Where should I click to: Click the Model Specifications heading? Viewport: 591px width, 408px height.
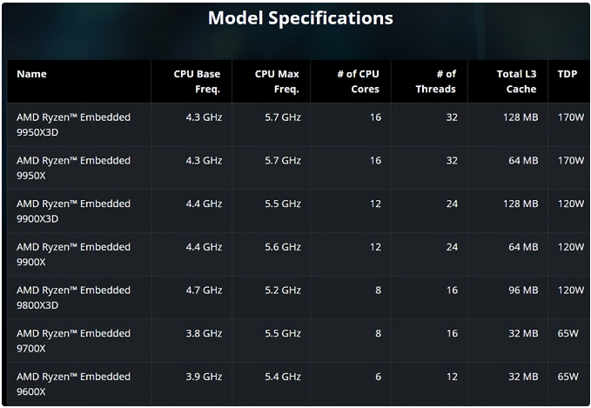300,18
